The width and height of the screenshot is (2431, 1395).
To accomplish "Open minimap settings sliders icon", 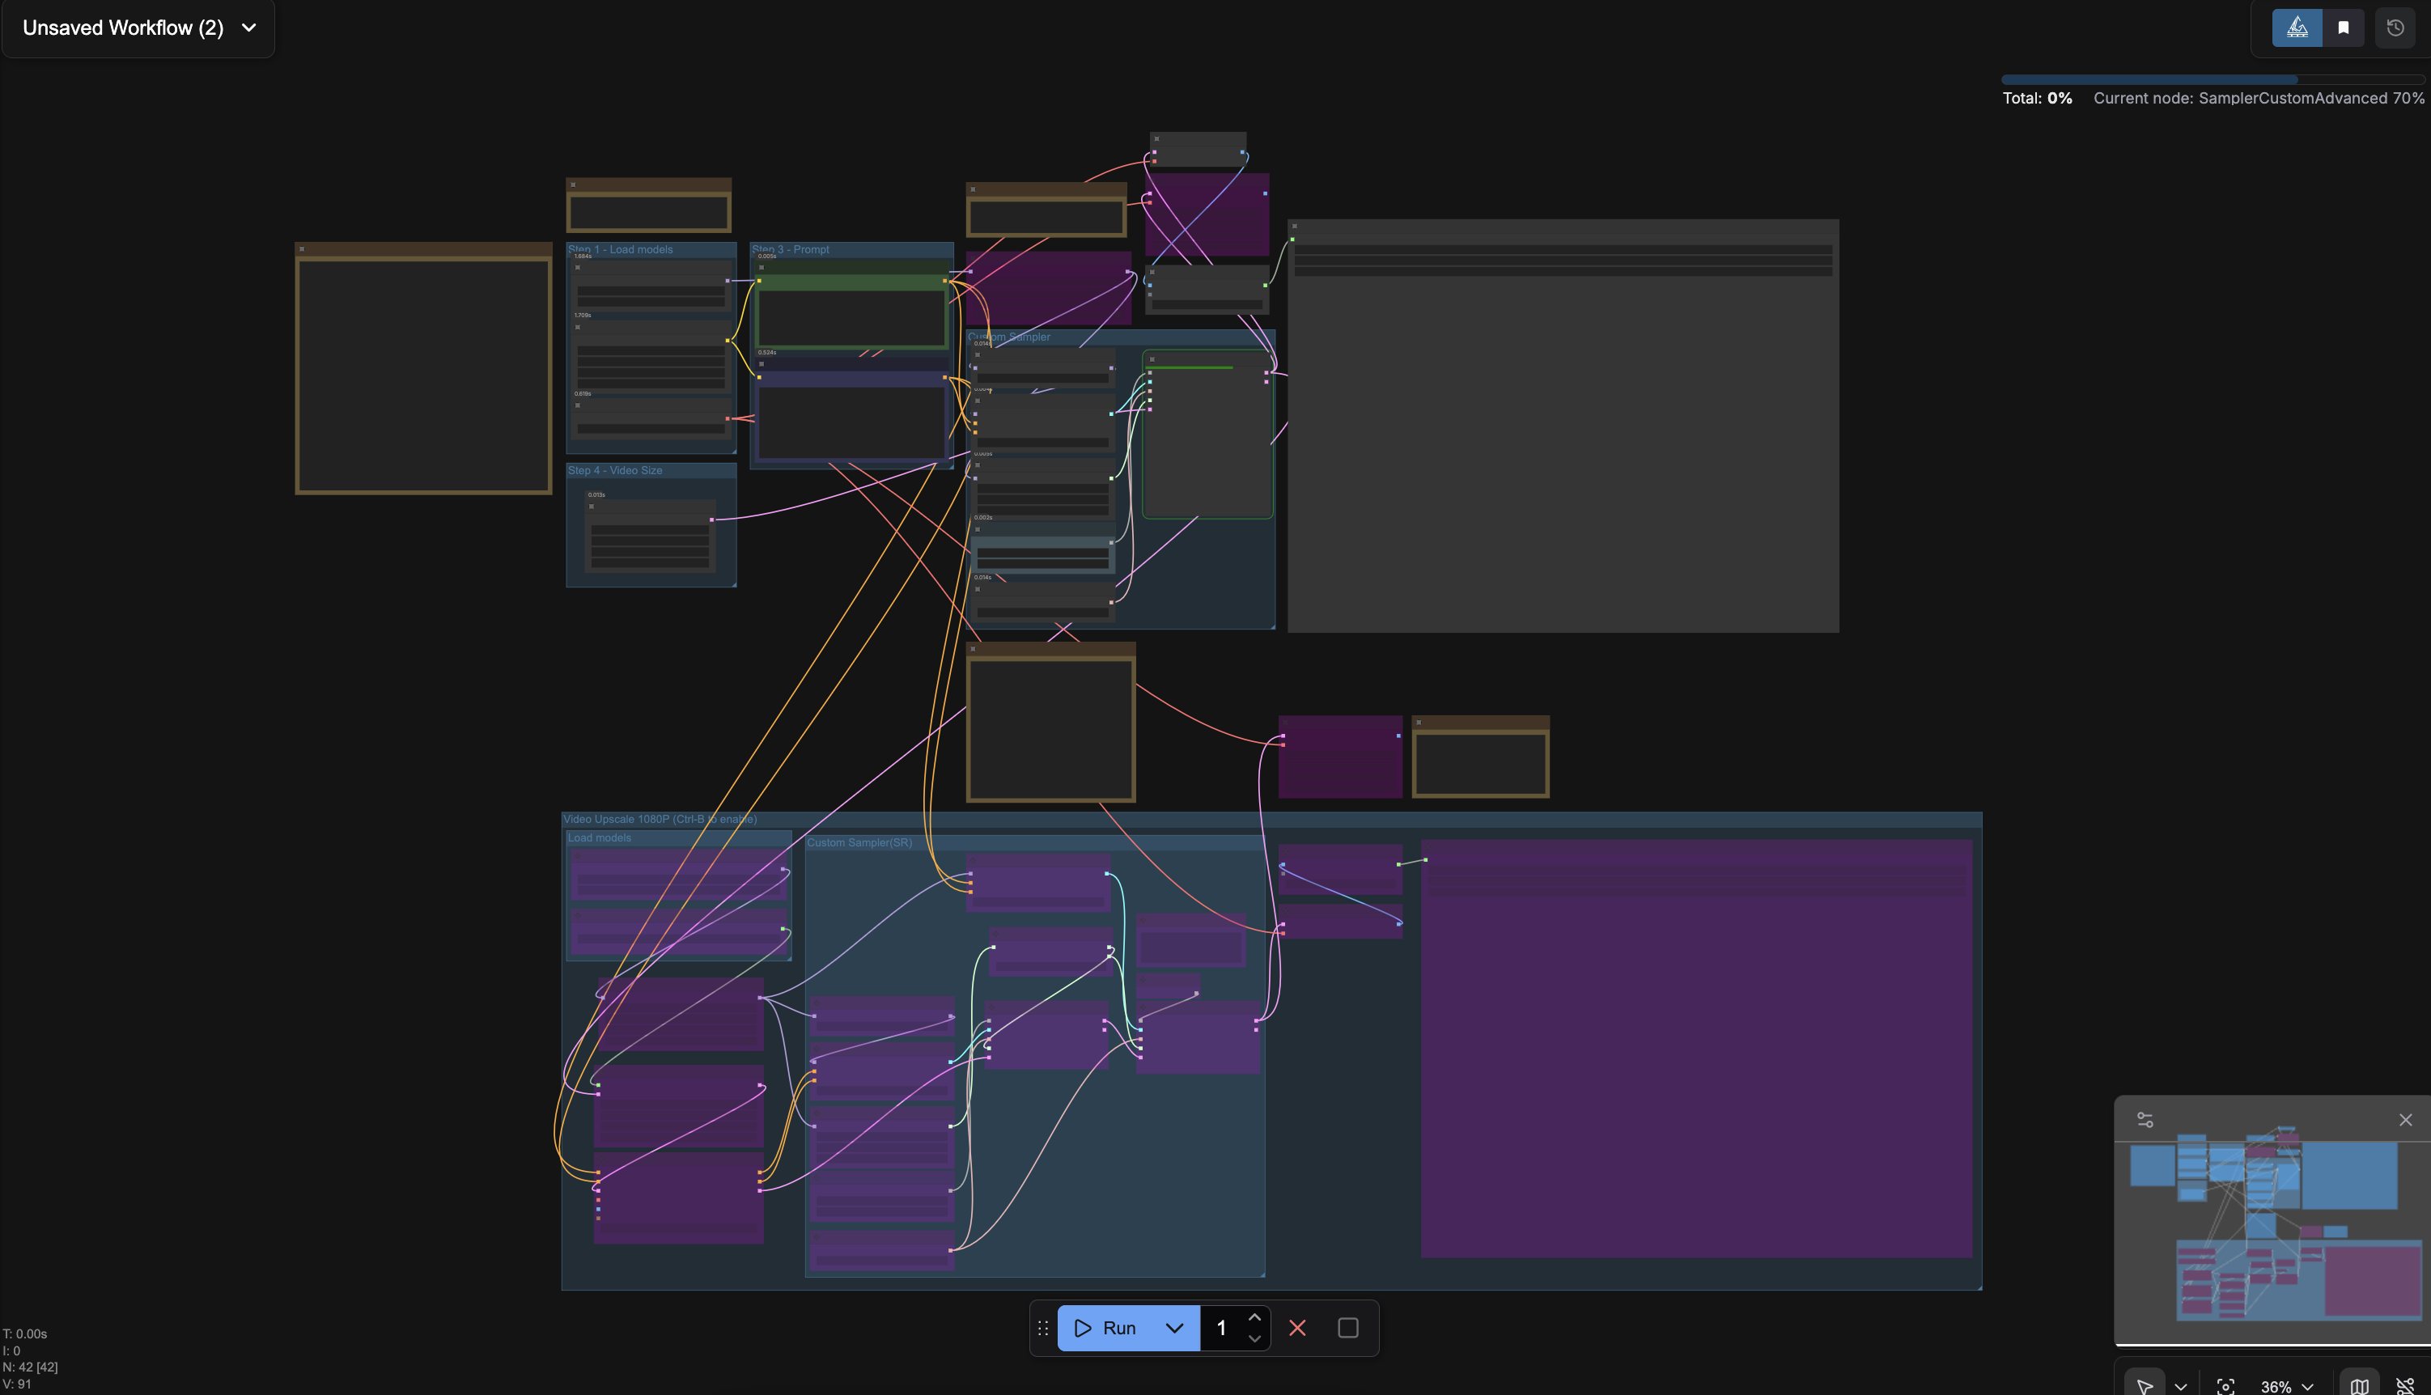I will tap(2145, 1120).
